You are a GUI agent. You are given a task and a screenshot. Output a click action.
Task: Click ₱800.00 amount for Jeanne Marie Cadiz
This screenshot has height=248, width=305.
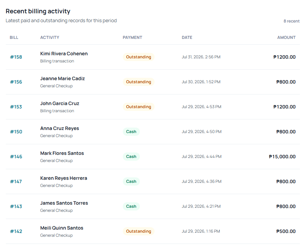click(286, 82)
